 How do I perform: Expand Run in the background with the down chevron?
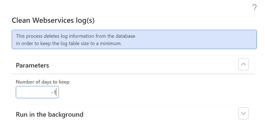243,113
